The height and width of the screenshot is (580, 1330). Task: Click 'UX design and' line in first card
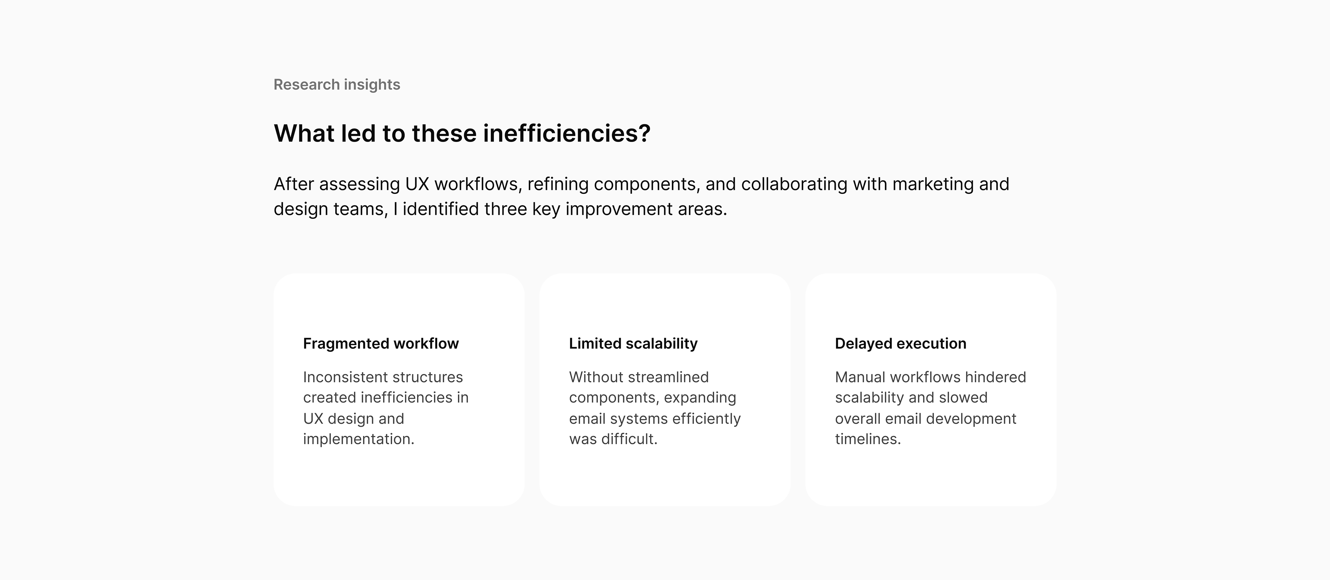pos(353,419)
